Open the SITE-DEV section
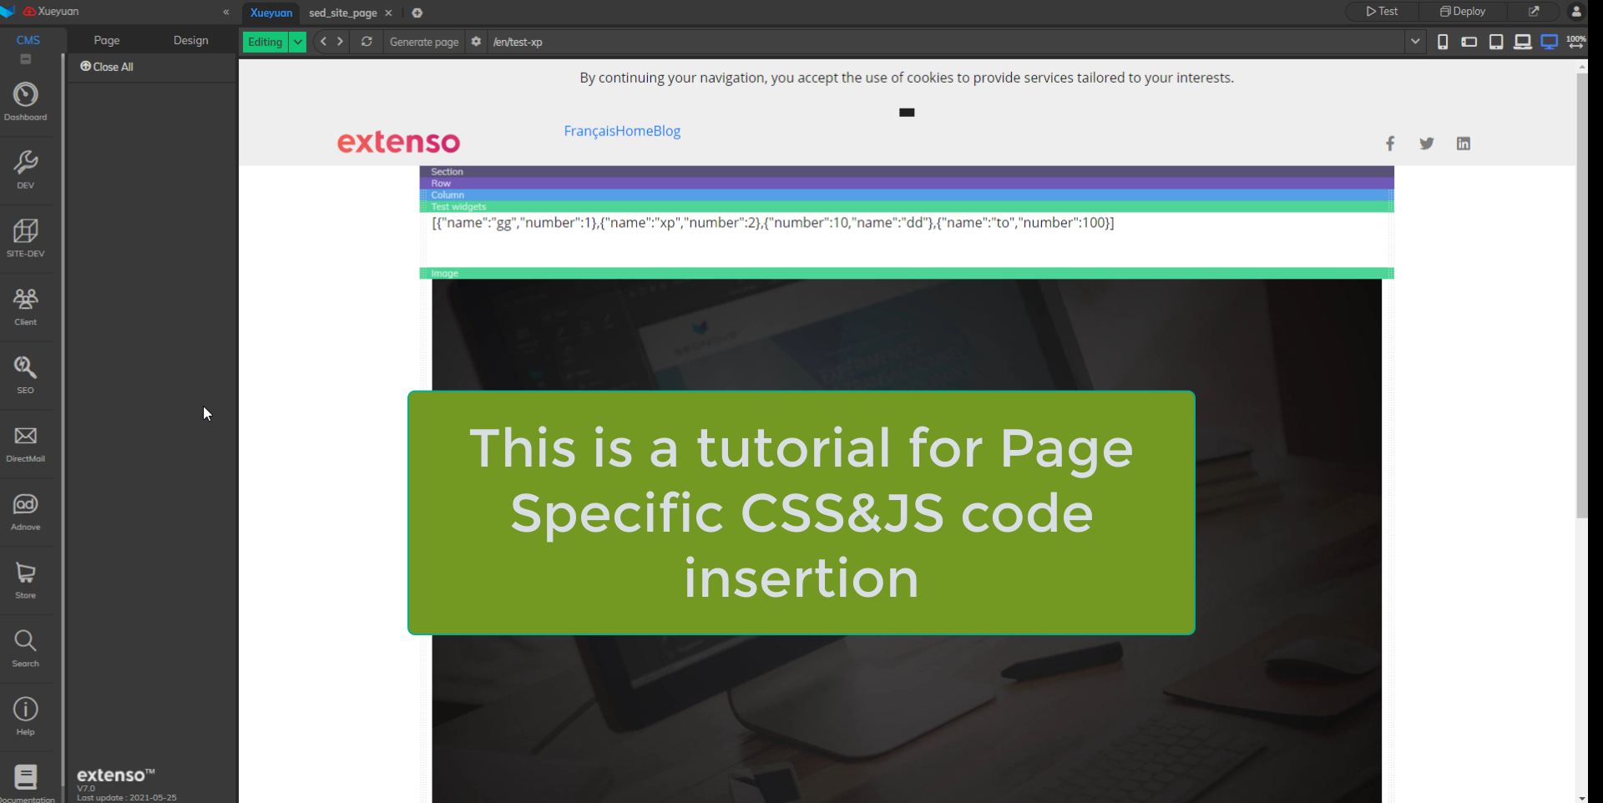1603x803 pixels. click(x=26, y=238)
